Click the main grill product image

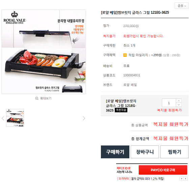pyautogui.click(x=44, y=52)
